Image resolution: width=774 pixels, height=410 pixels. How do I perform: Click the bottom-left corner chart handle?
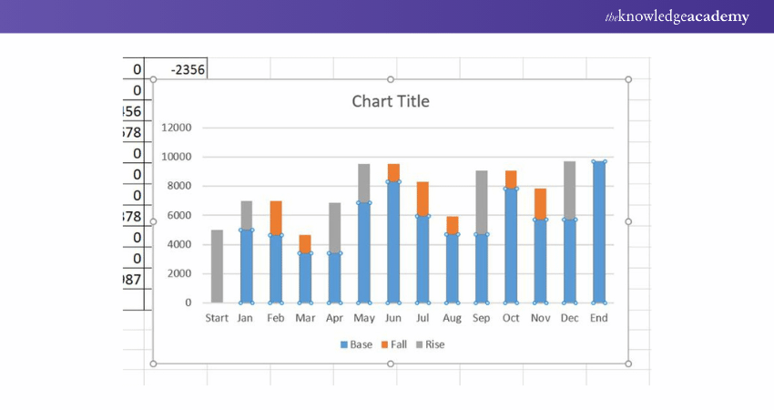coord(153,364)
